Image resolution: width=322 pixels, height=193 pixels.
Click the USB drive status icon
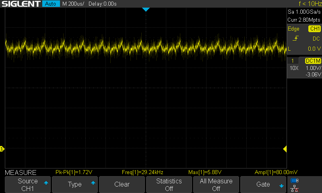(294, 181)
